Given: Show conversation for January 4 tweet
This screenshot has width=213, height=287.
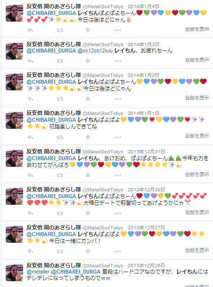Looking at the screenshot, I should pyautogui.click(x=197, y=29).
